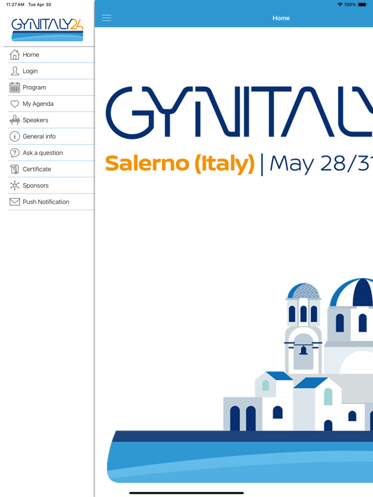The width and height of the screenshot is (373, 497).
Task: Open the Program menu entry
Action: [34, 87]
